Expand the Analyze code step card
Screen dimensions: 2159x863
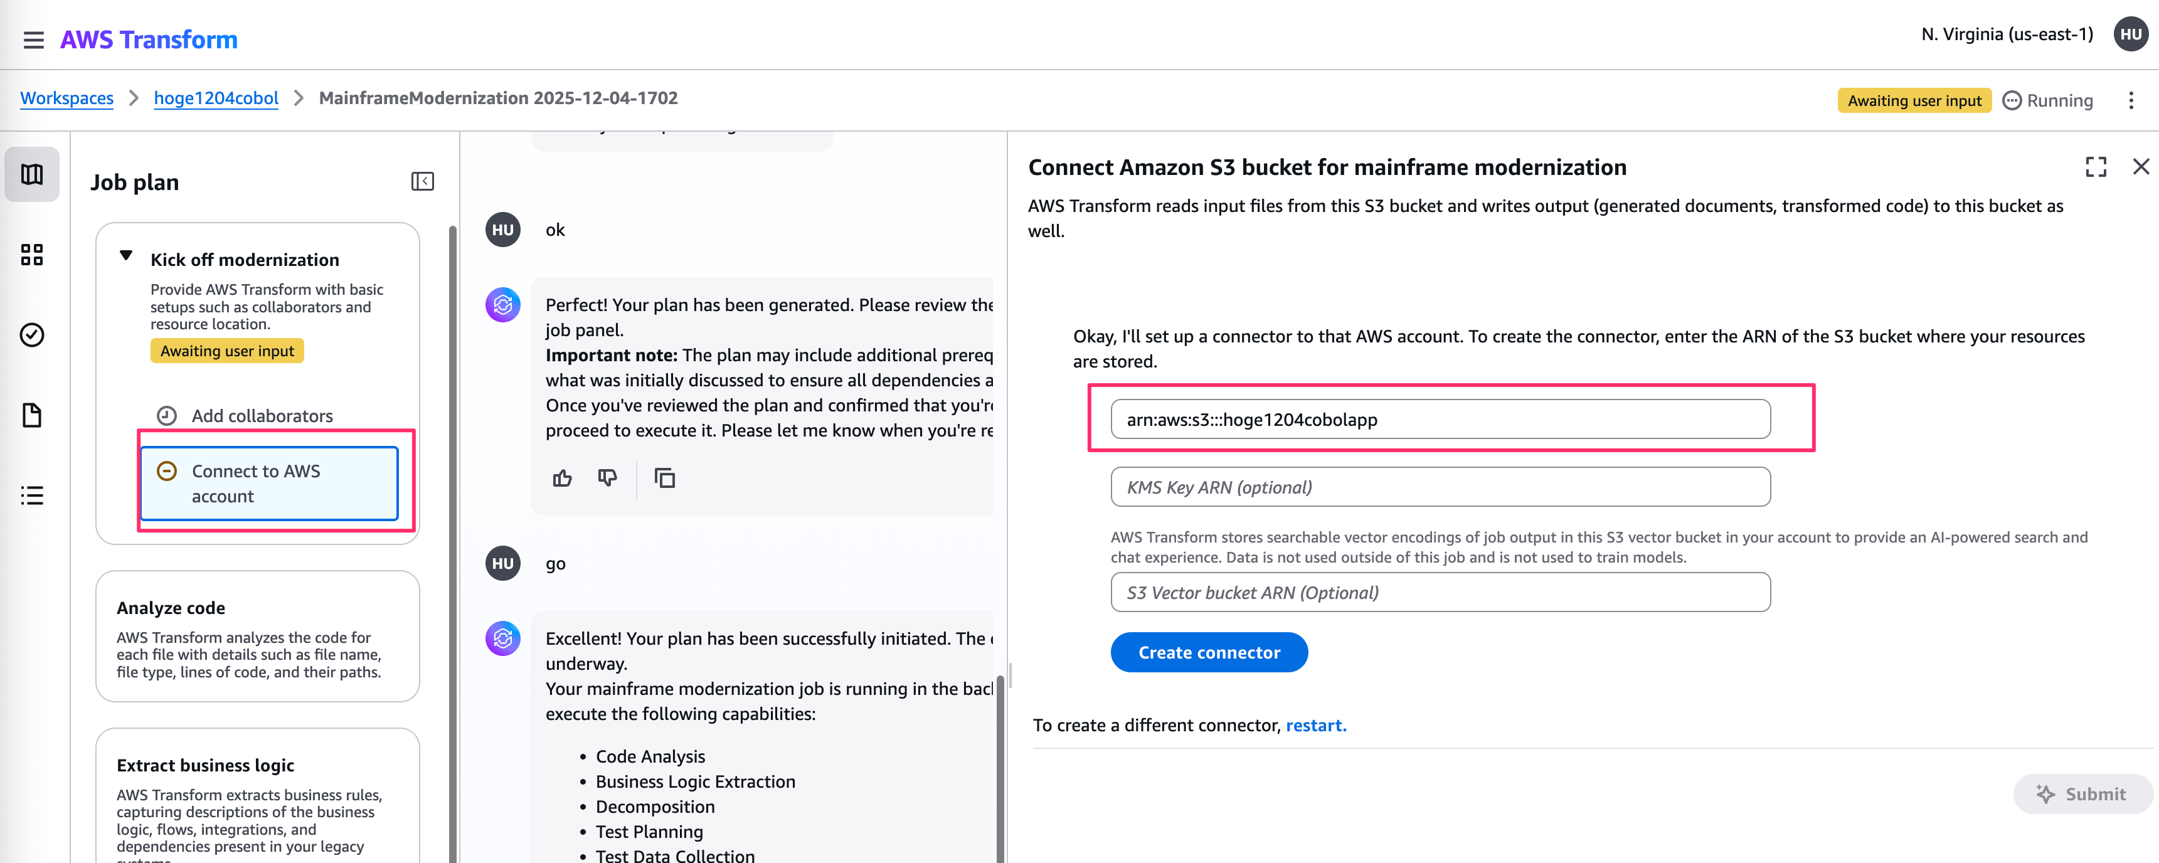(x=257, y=636)
